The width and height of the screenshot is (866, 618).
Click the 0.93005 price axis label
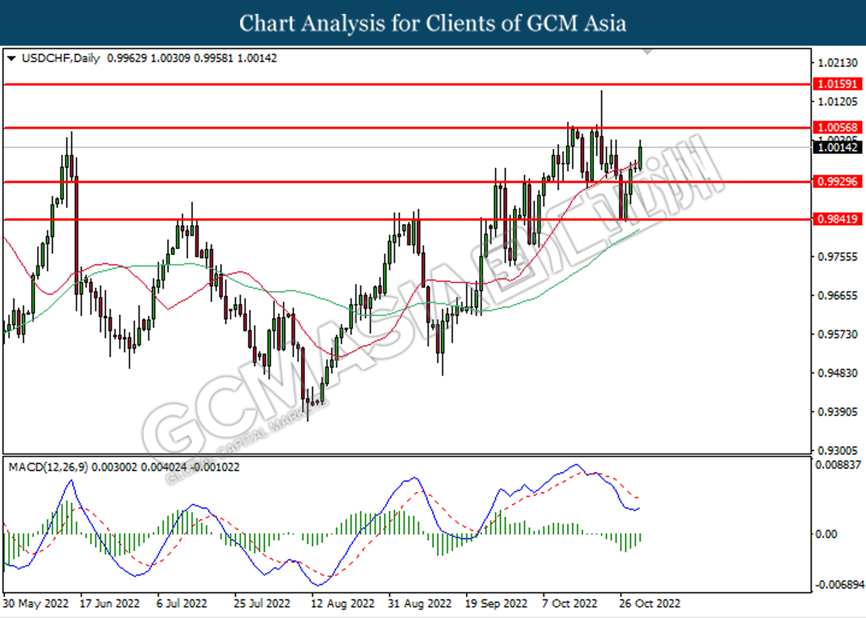coord(838,451)
